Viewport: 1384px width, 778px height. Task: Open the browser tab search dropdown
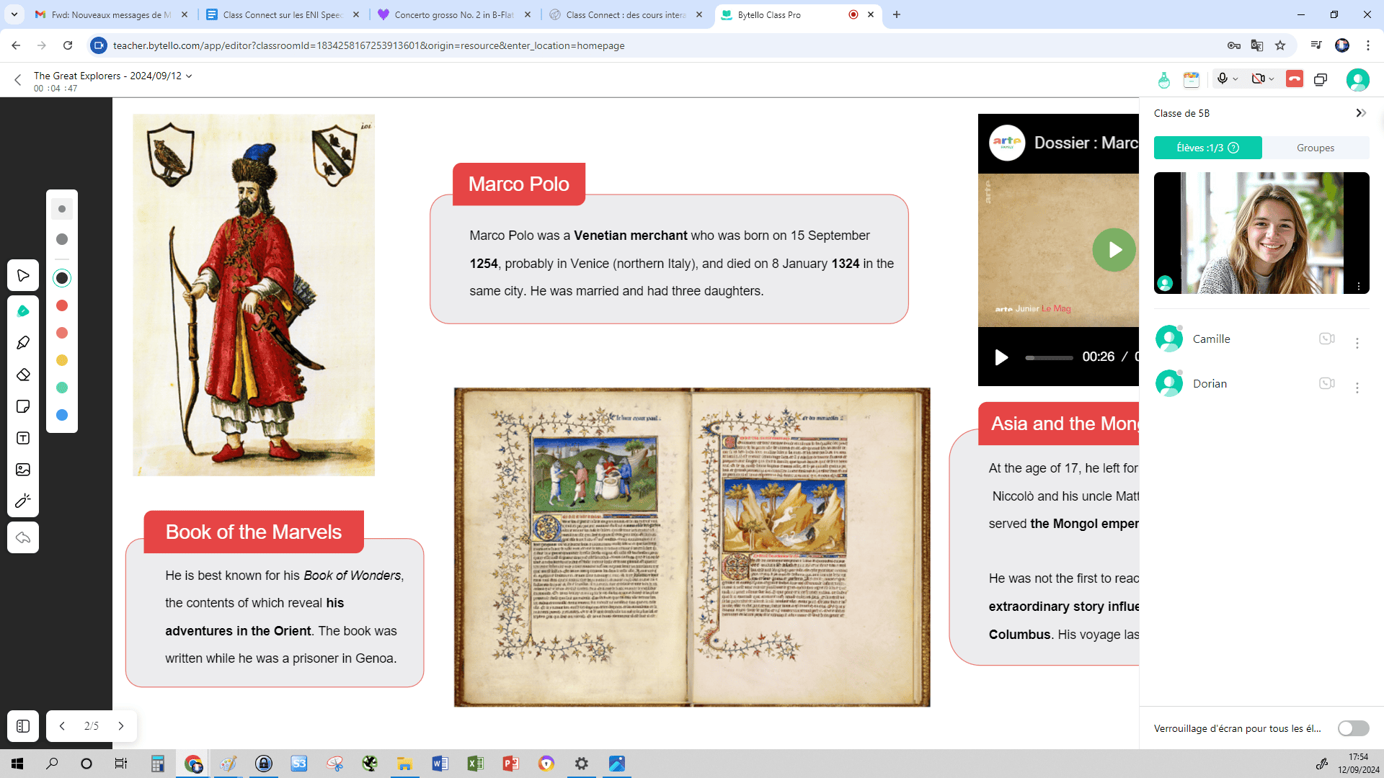point(14,14)
